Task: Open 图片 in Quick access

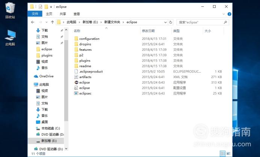Action: [44, 43]
